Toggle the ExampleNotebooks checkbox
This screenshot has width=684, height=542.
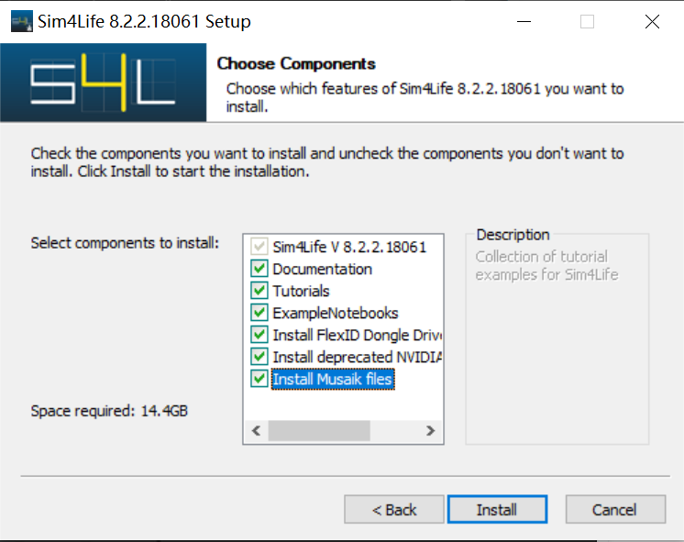click(x=259, y=313)
